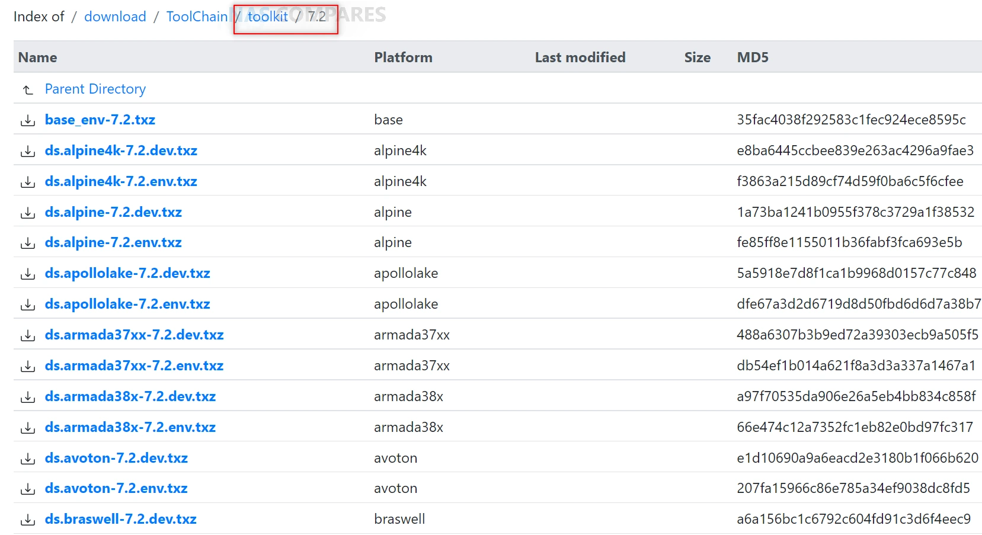Click download icon beside ds.avoton-7.2.dev.txz
Screen dimensions: 982x535
click(28, 459)
